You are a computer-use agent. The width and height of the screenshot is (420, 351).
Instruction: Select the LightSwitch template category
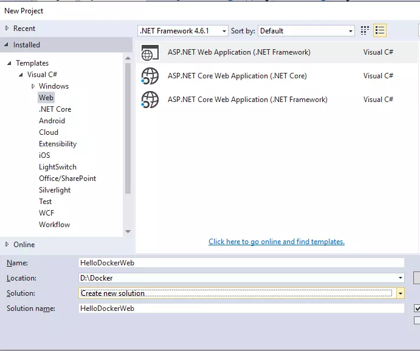click(x=58, y=167)
